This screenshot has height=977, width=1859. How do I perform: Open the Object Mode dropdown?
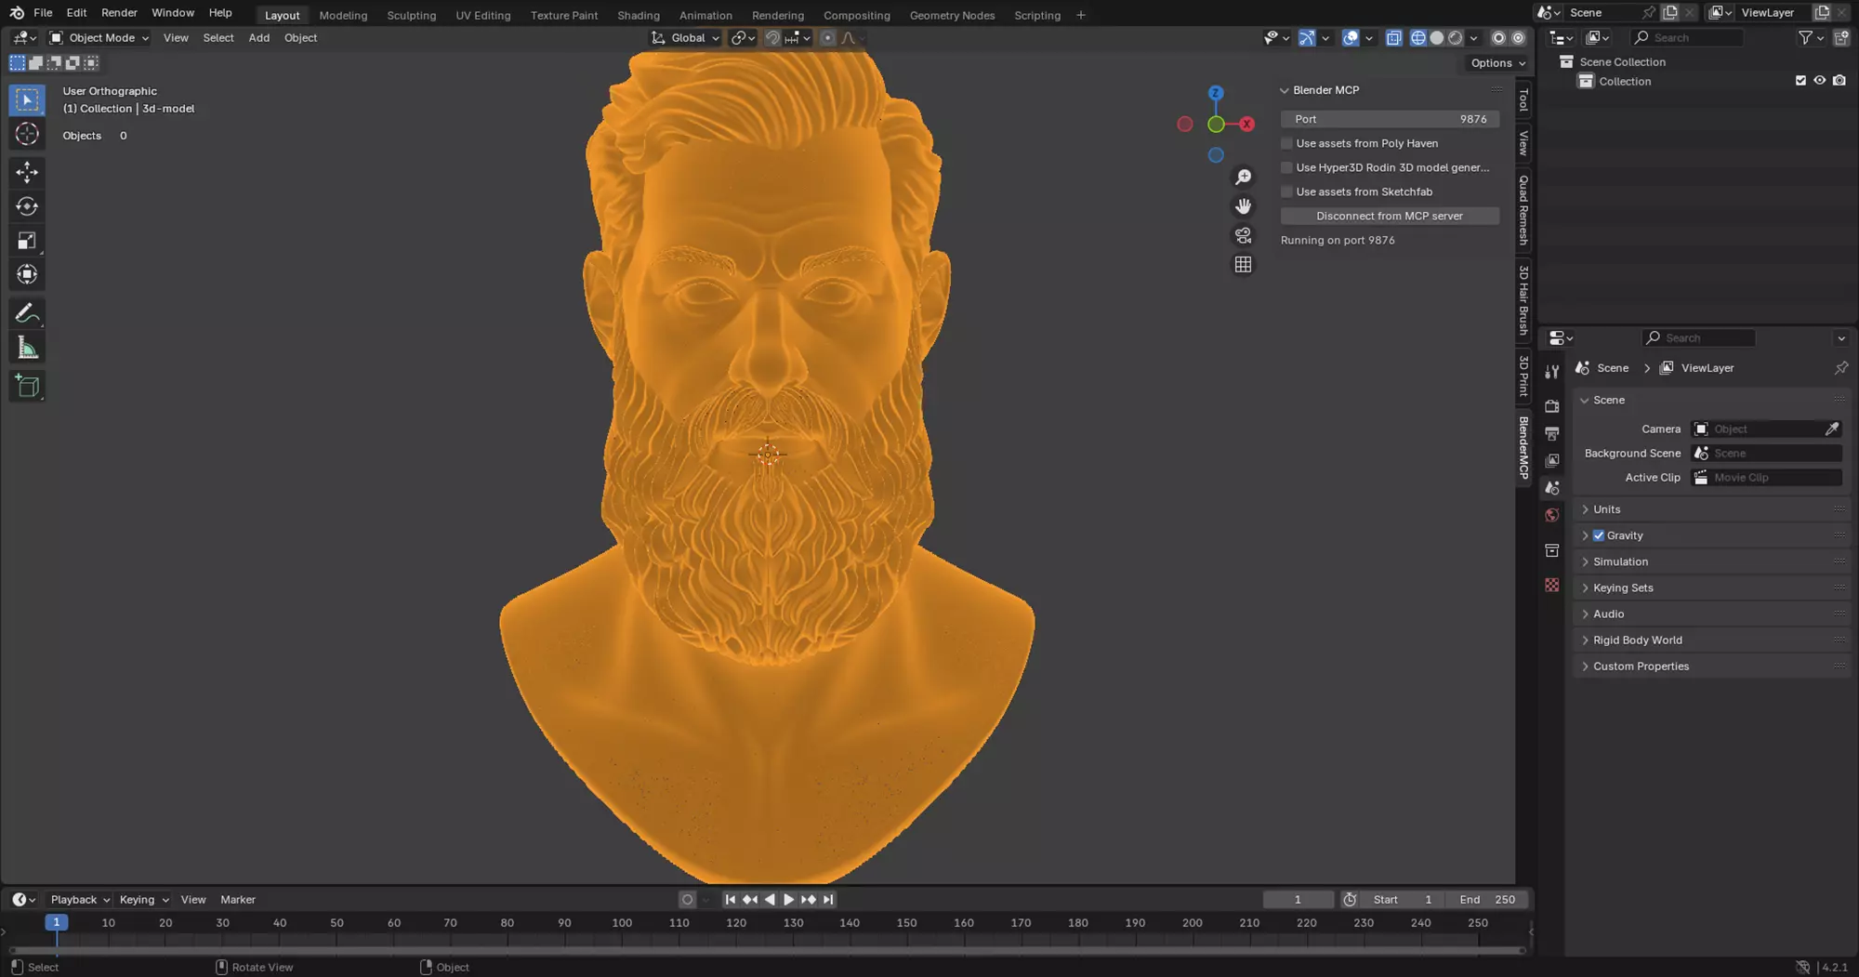[x=99, y=38]
